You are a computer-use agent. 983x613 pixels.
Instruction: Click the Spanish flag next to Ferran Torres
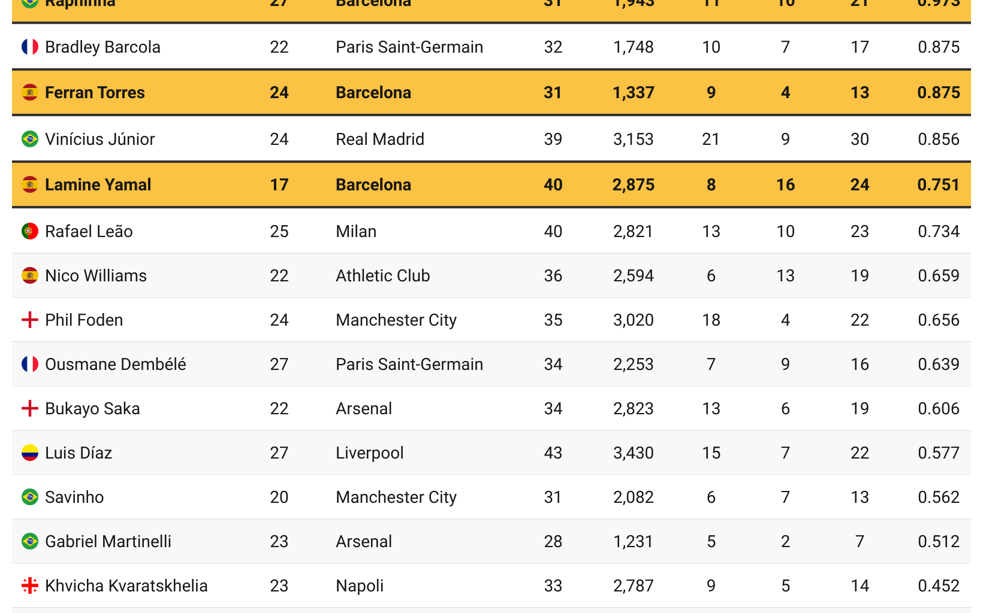click(30, 92)
